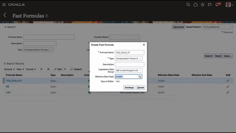
Task: Click the search magnifier icon in header
Action: pos(188,5)
